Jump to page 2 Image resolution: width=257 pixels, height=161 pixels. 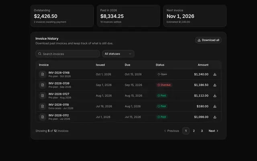[194, 131]
